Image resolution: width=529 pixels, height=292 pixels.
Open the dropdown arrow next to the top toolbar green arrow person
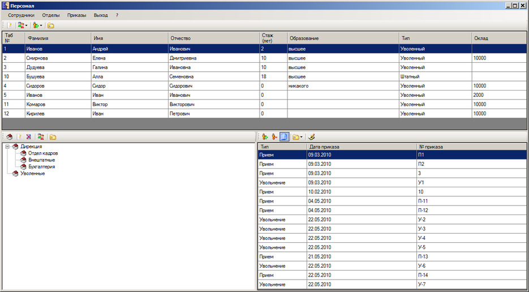(x=41, y=25)
